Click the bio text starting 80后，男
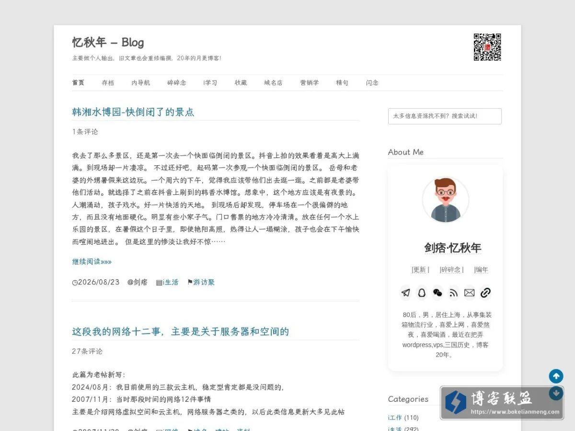Screen dimensions: 575x431 (x=446, y=335)
